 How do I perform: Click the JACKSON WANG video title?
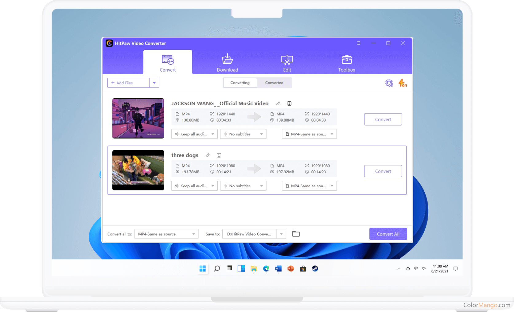click(220, 103)
